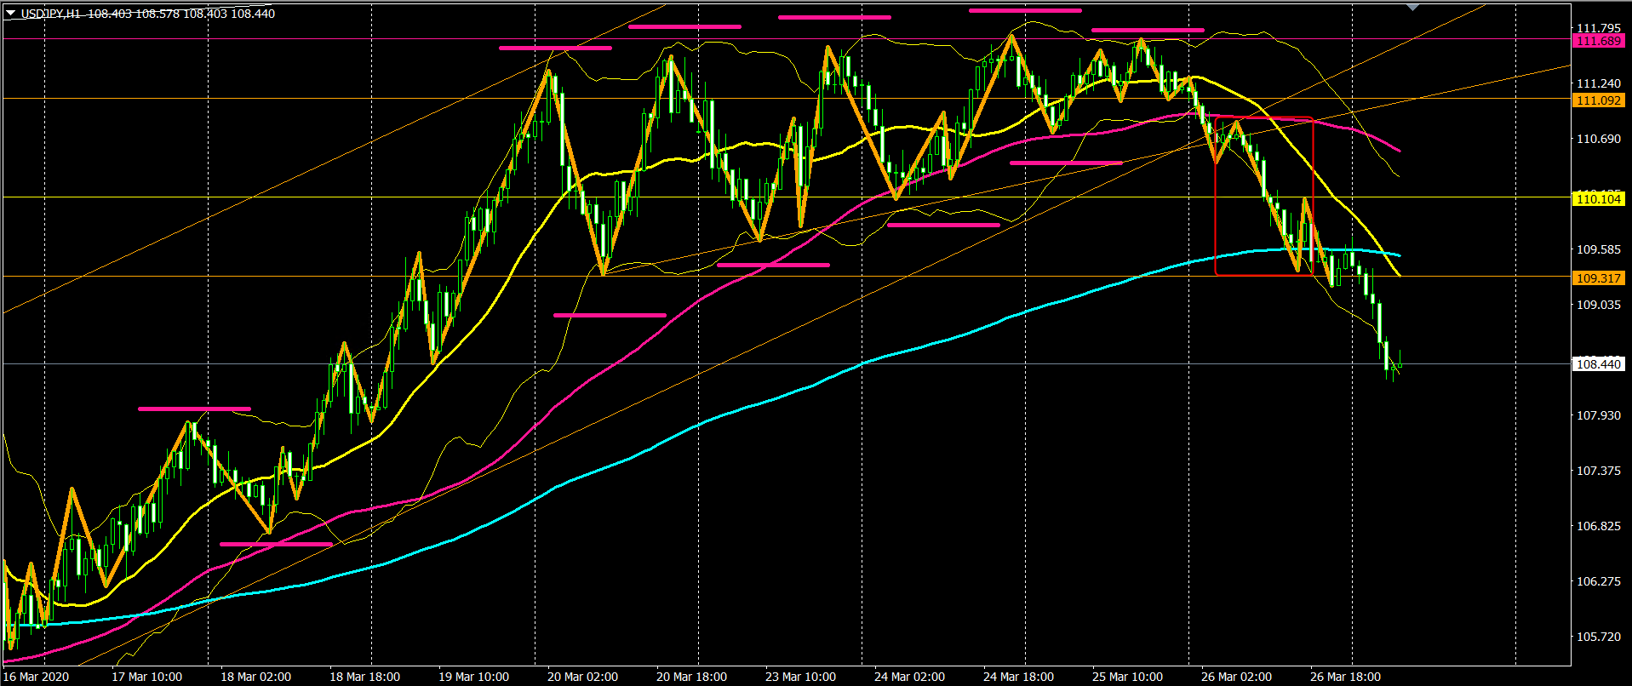The width and height of the screenshot is (1632, 686).
Task: Click the 23 Mar 10:00 time label
Action: (x=801, y=677)
